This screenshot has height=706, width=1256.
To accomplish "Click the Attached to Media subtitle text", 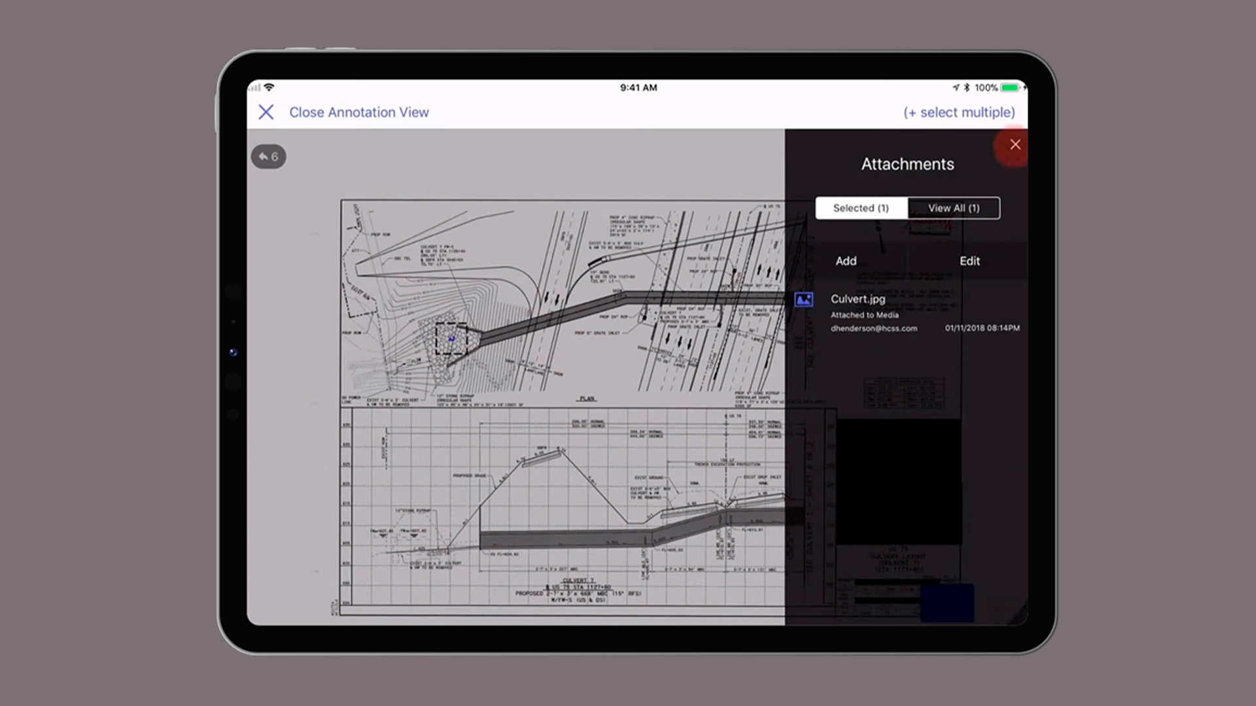I will tap(864, 315).
